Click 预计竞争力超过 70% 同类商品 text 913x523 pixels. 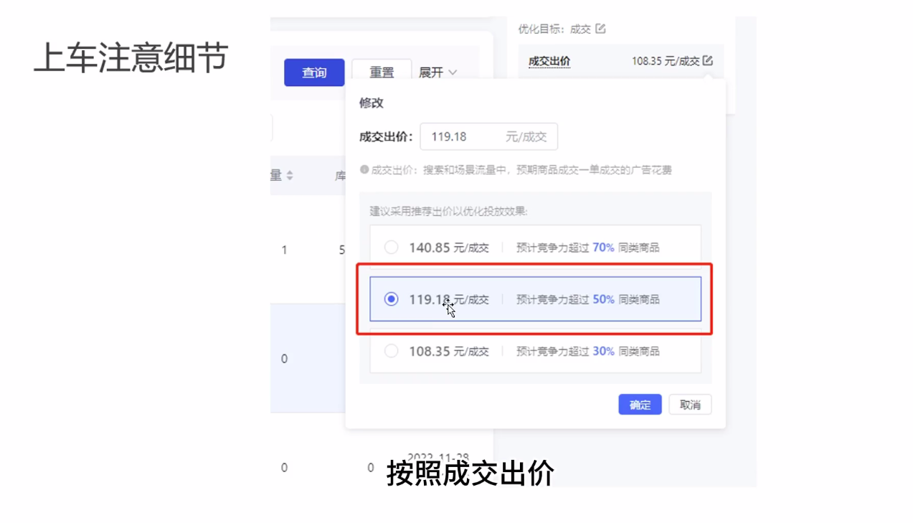(x=587, y=248)
